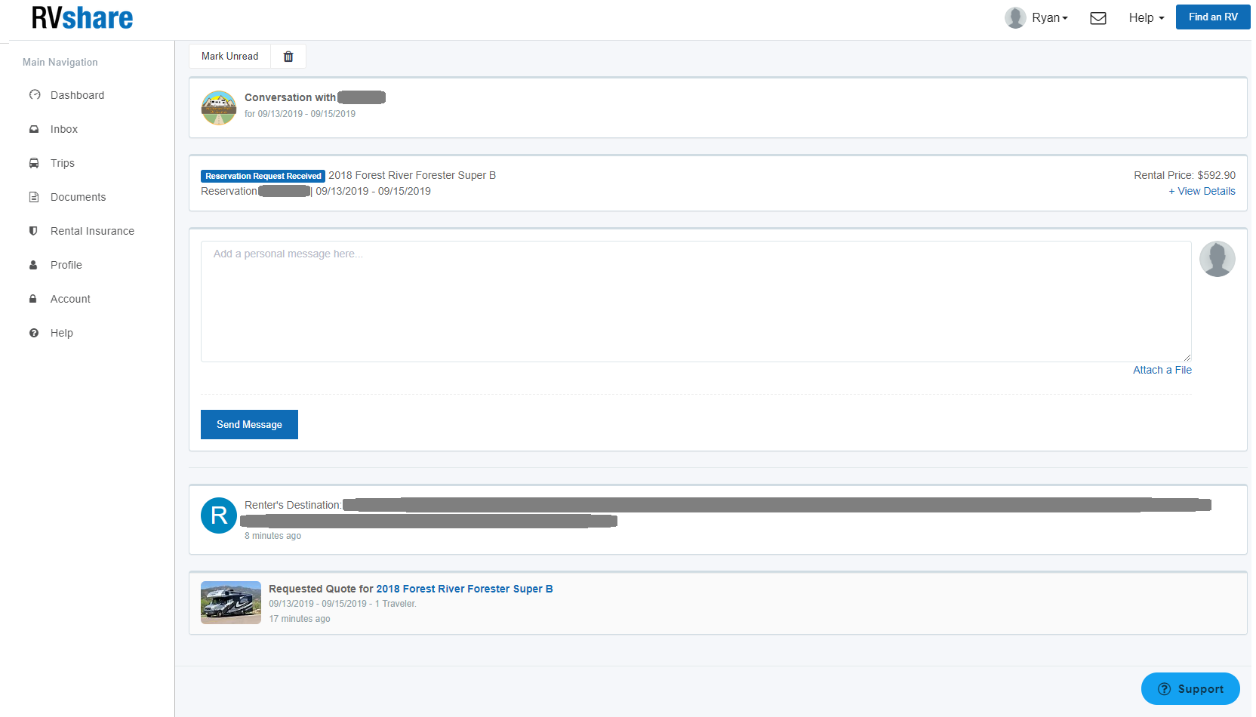Click the Rental Insurance shield icon

click(x=33, y=231)
